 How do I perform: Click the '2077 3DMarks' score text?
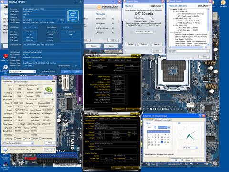pos(144,14)
